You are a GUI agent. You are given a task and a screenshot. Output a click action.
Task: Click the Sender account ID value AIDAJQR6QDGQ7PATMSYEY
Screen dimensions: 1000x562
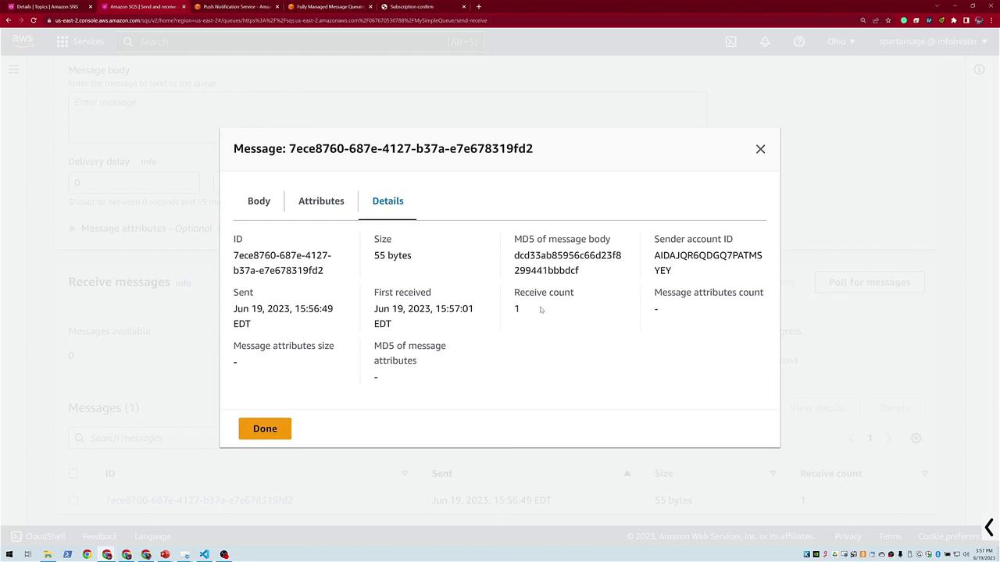[708, 263]
